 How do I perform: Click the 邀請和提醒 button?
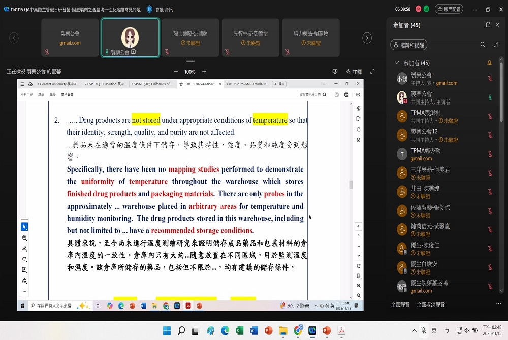(409, 45)
